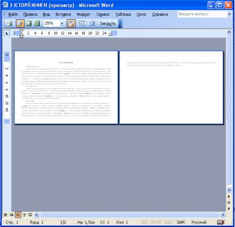The image size is (235, 227).
Task: Click Previous Page double-arrow button
Action: click(x=229, y=197)
